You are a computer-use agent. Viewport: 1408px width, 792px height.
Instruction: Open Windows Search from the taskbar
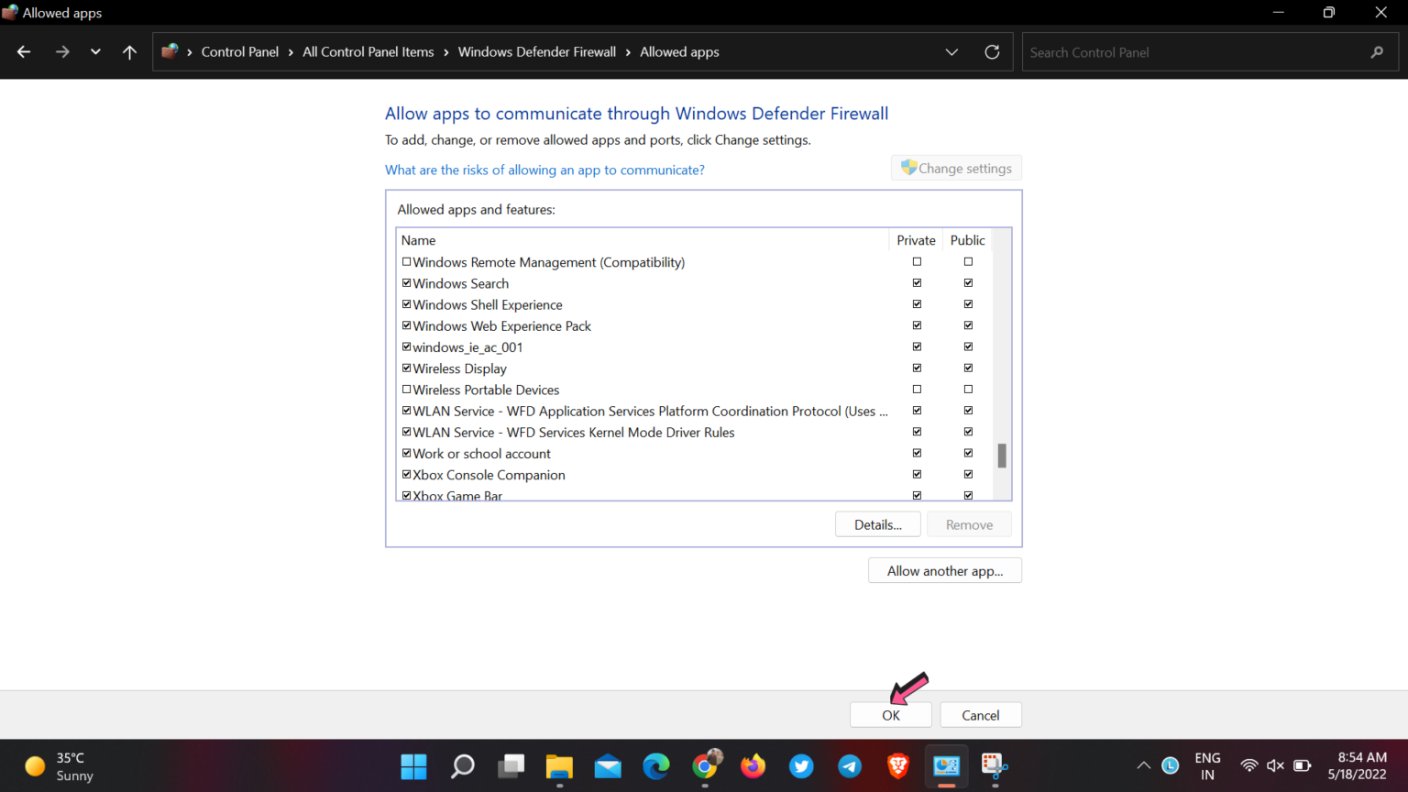coord(462,766)
